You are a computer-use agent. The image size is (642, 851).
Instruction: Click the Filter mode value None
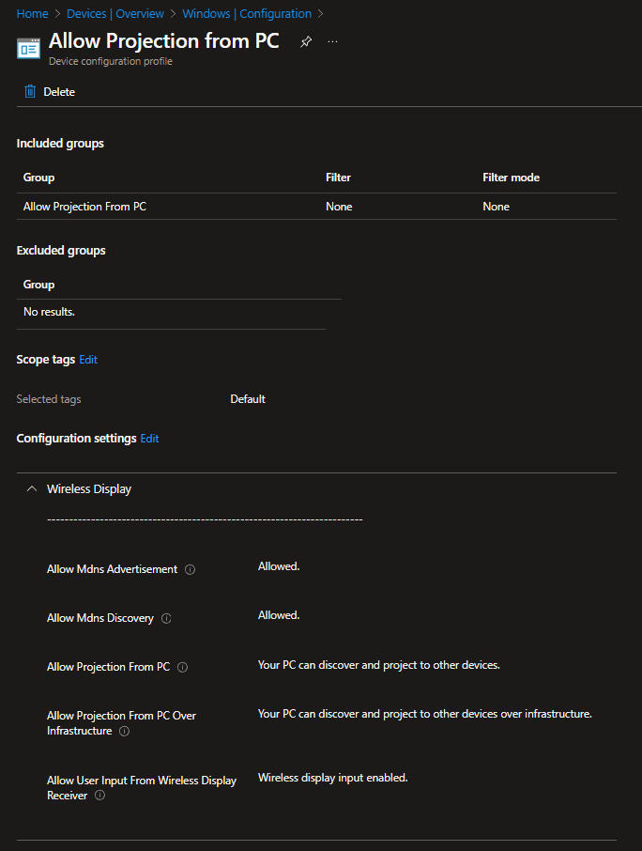[497, 207]
